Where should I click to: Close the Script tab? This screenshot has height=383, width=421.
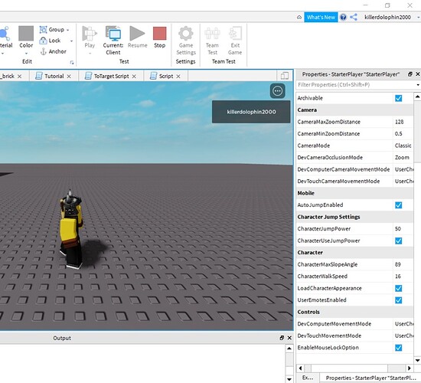tap(178, 77)
